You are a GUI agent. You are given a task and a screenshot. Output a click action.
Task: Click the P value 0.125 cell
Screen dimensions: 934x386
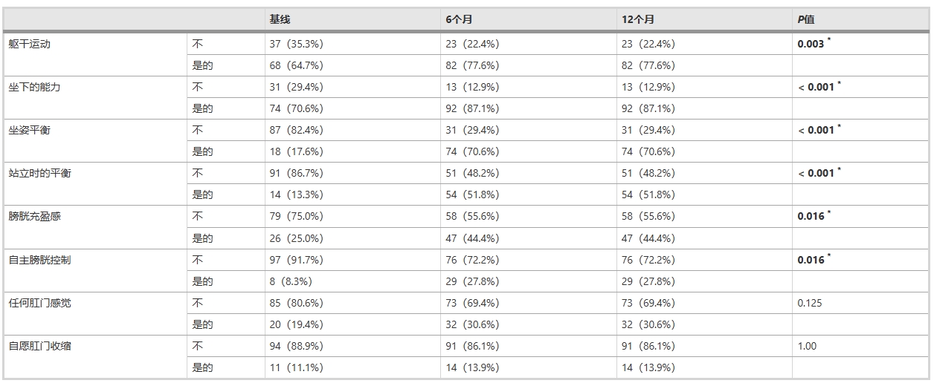[x=810, y=303]
